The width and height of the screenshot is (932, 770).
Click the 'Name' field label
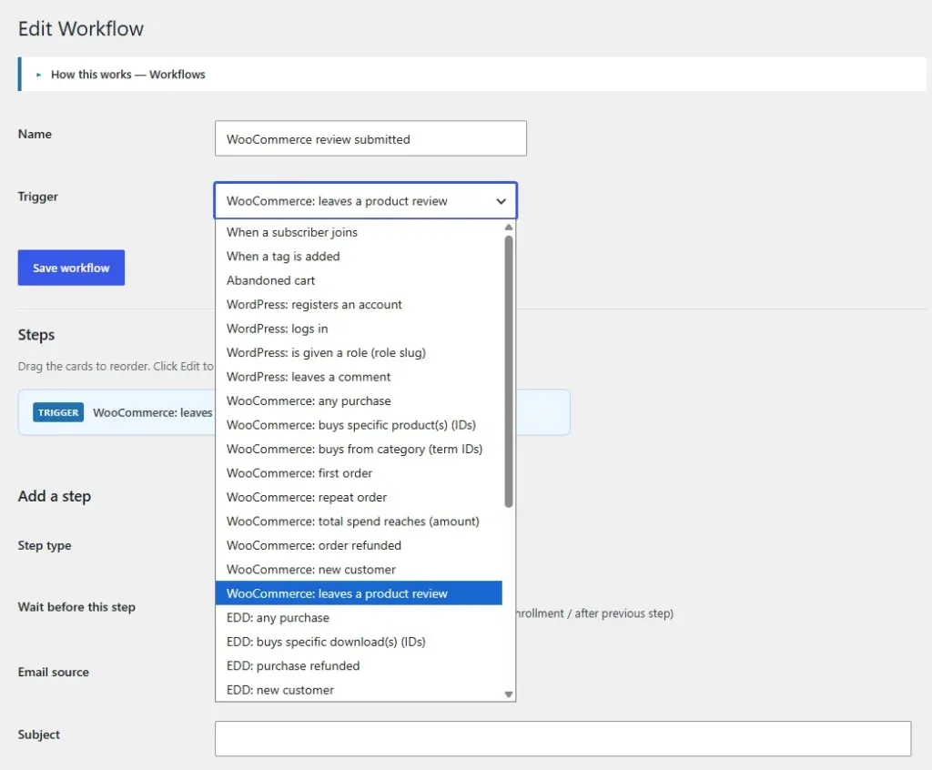(35, 134)
